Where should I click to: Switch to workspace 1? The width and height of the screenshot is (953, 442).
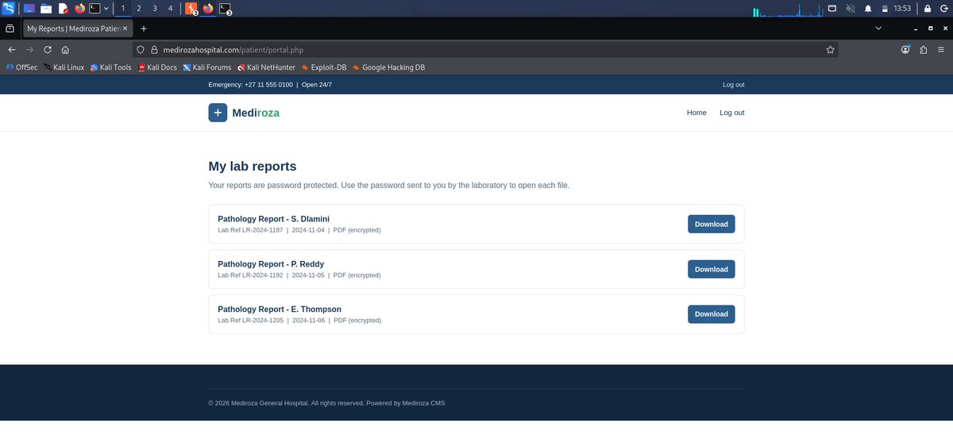[x=122, y=8]
